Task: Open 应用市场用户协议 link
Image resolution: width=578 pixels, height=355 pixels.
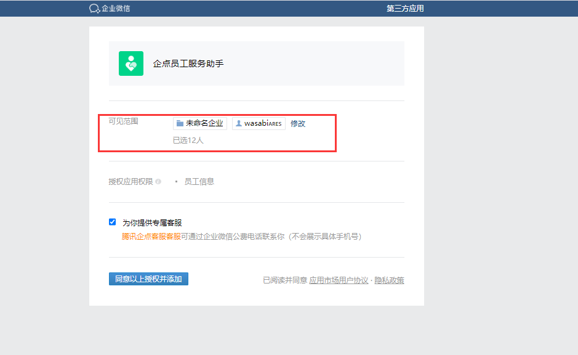Action: [339, 280]
